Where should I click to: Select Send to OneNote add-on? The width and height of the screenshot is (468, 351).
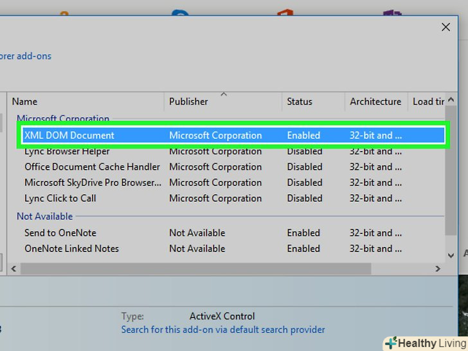[60, 233]
